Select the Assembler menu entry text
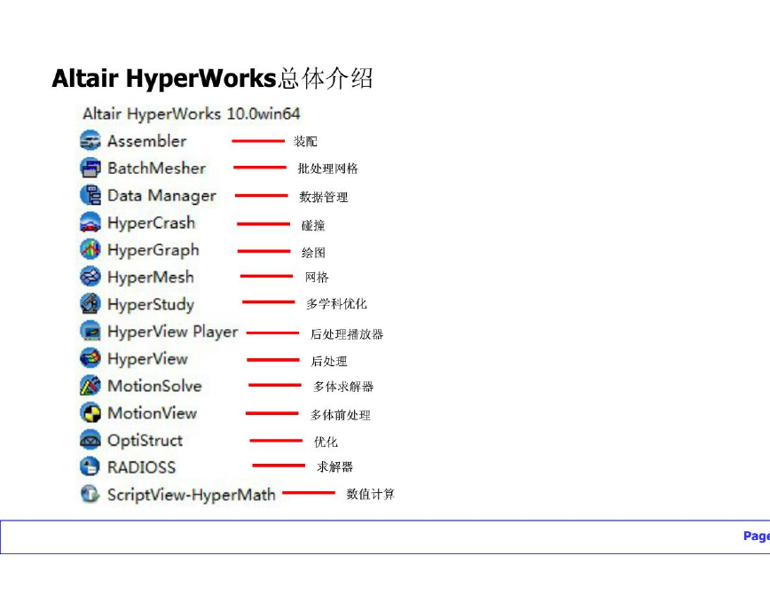770x595 pixels. (147, 141)
